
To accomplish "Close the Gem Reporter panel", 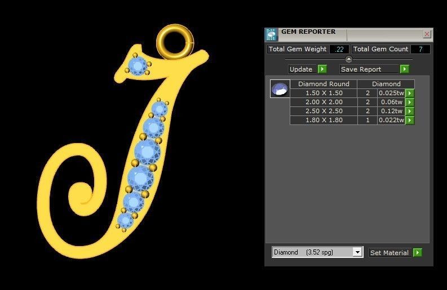I will pyautogui.click(x=427, y=34).
